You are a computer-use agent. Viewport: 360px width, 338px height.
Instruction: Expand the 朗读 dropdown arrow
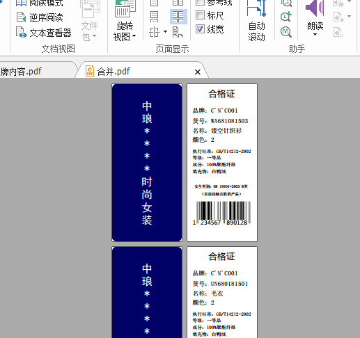[315, 35]
